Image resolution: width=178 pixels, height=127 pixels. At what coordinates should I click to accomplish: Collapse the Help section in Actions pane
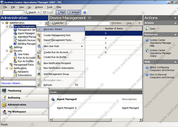coord(175,62)
